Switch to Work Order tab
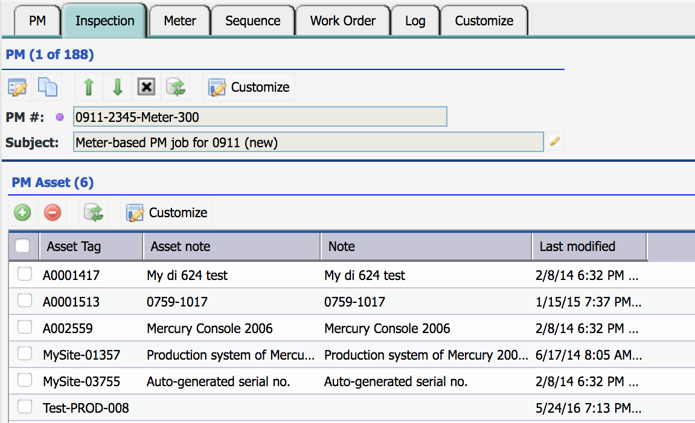 342,21
